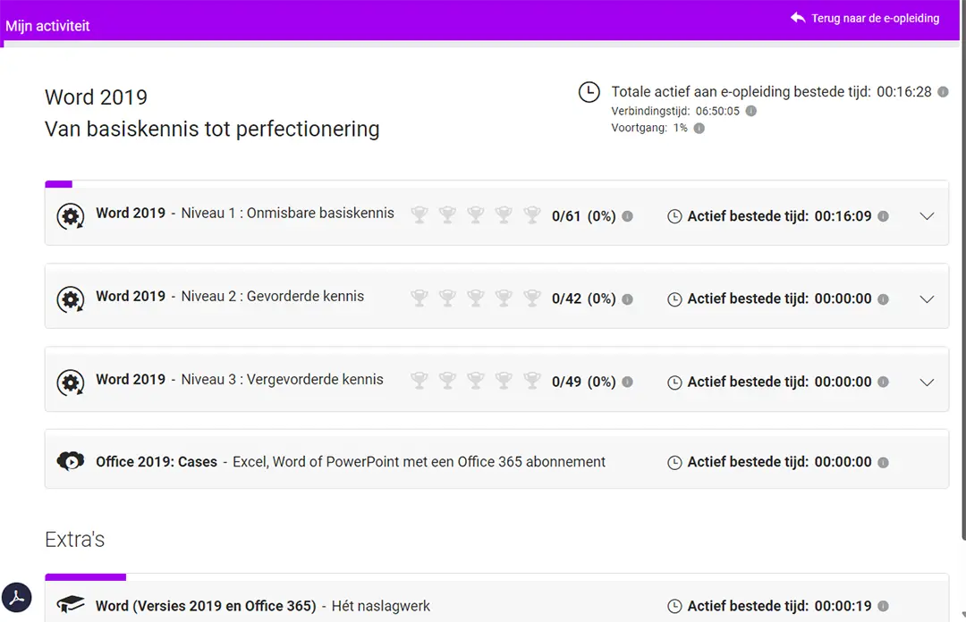Click Actief bestede tijd: 00:16:09 text
This screenshot has width=966, height=622.
pyautogui.click(x=779, y=216)
